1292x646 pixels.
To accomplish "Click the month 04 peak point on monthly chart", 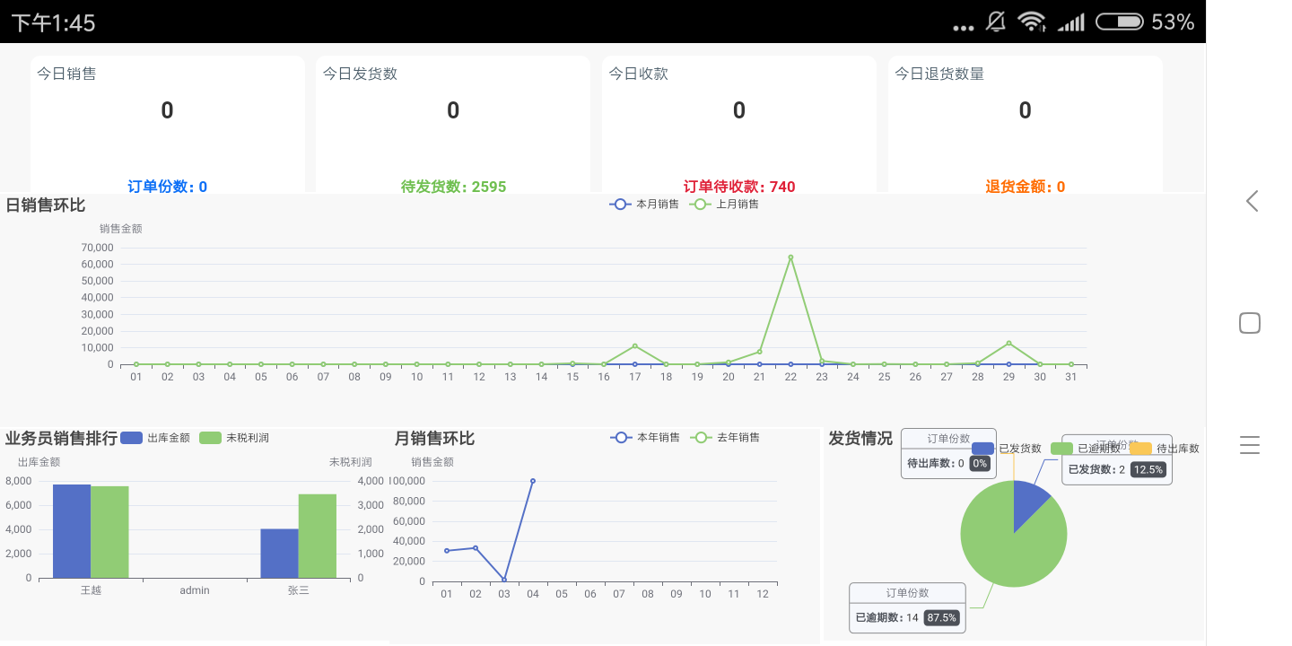I will [x=533, y=481].
